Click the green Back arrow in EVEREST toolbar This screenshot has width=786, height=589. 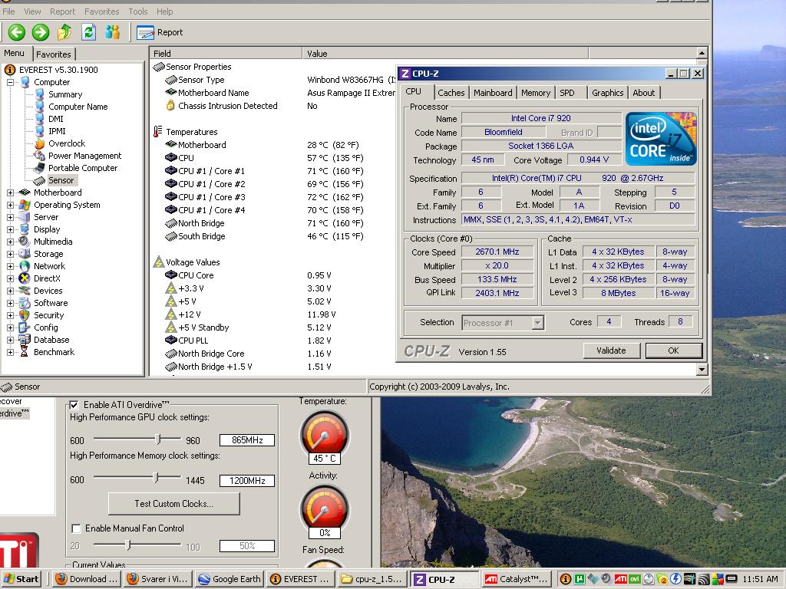pyautogui.click(x=17, y=32)
